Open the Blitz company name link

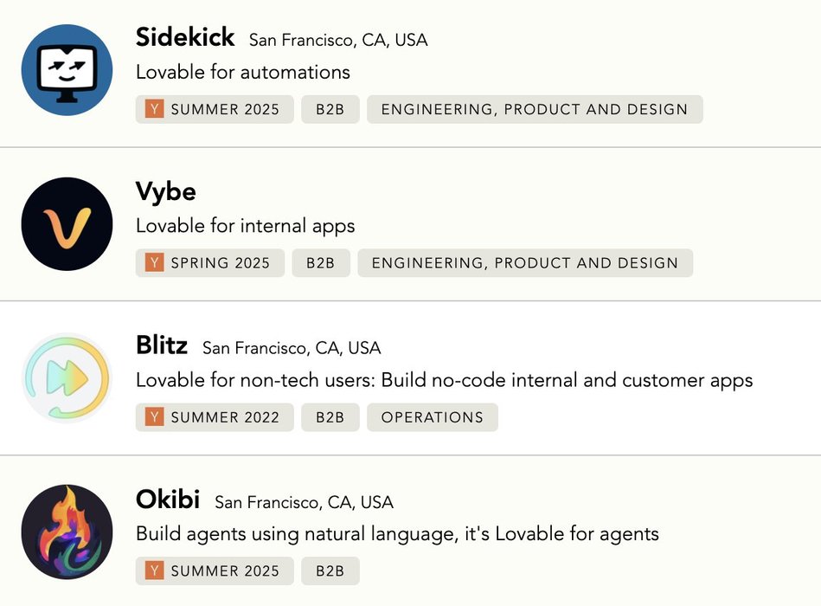(x=162, y=345)
